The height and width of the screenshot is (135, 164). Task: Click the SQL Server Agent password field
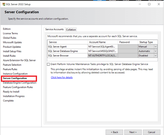128,47
